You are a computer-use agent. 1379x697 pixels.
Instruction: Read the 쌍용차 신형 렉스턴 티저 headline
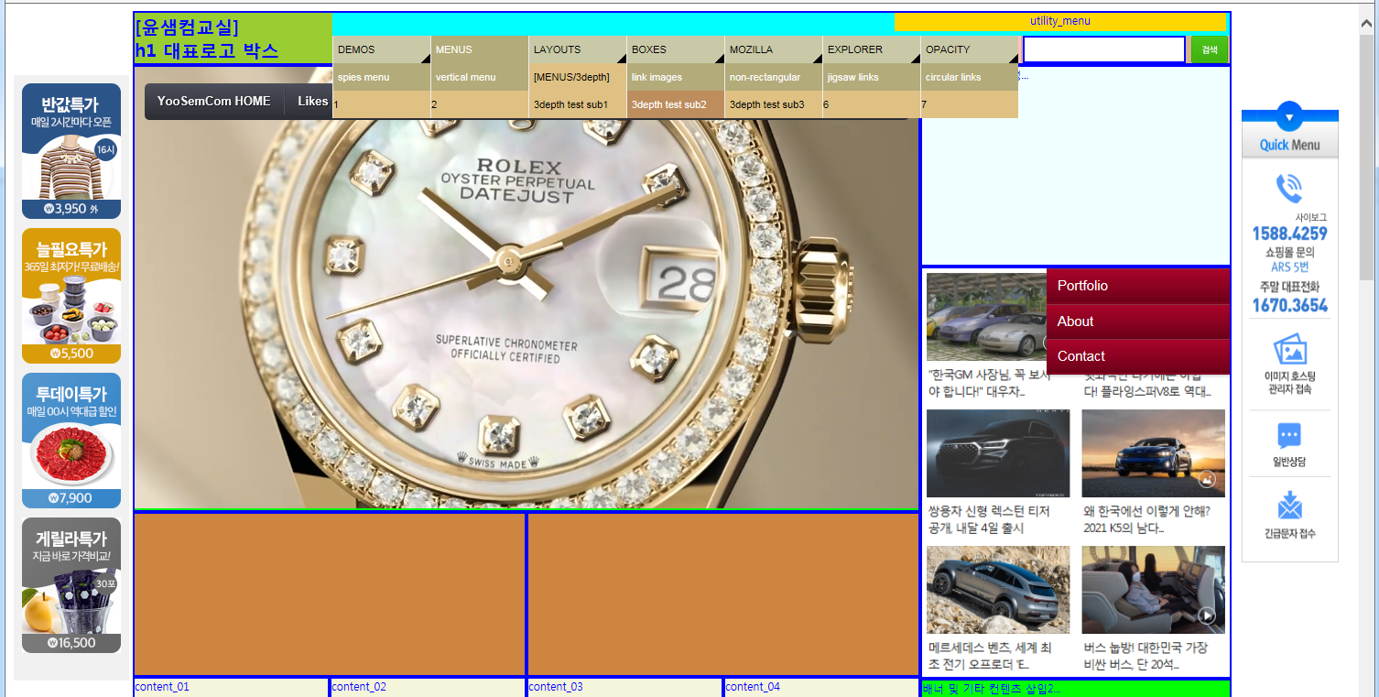click(989, 519)
